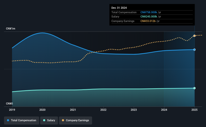This screenshot has width=206, height=127.
Task: Click the CN¥1m y-axis label
Action: [11, 28]
